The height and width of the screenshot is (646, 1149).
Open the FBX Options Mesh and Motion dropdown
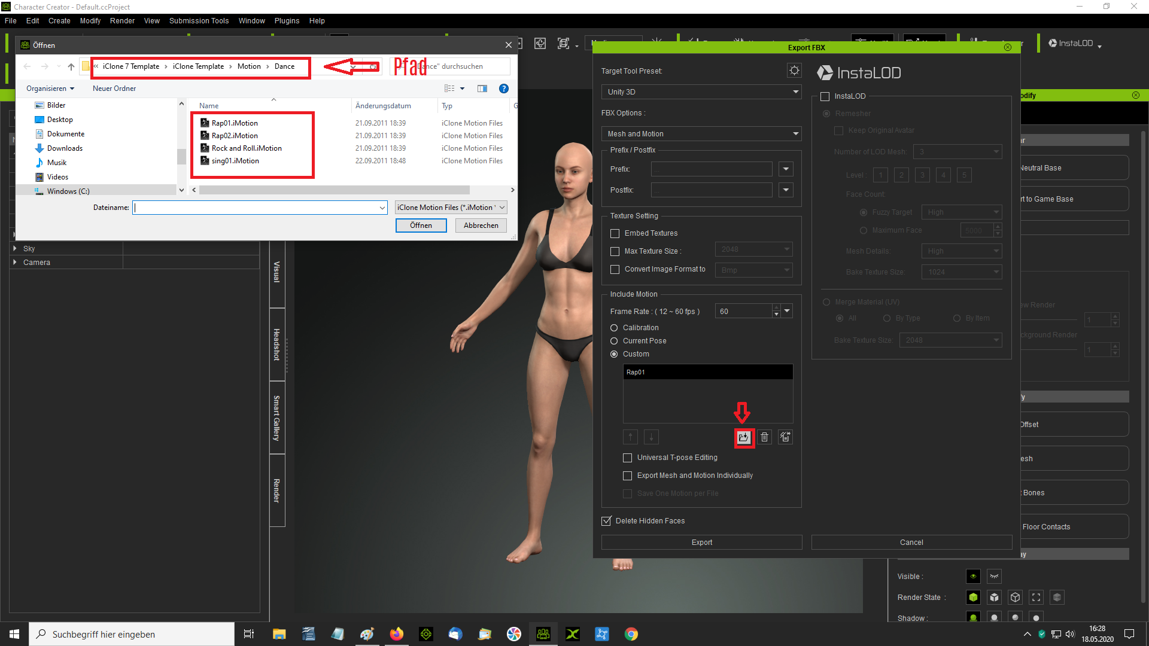coord(701,133)
